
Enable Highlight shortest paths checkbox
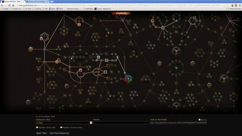click(61, 127)
